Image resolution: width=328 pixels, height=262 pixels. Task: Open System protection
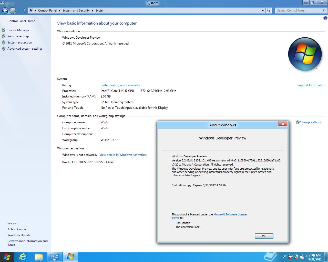point(20,42)
